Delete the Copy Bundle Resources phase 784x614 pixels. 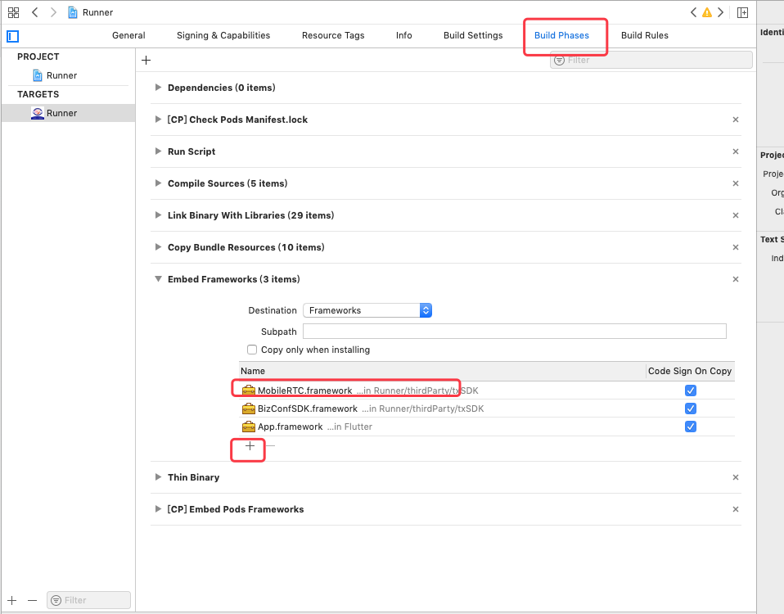click(x=736, y=247)
